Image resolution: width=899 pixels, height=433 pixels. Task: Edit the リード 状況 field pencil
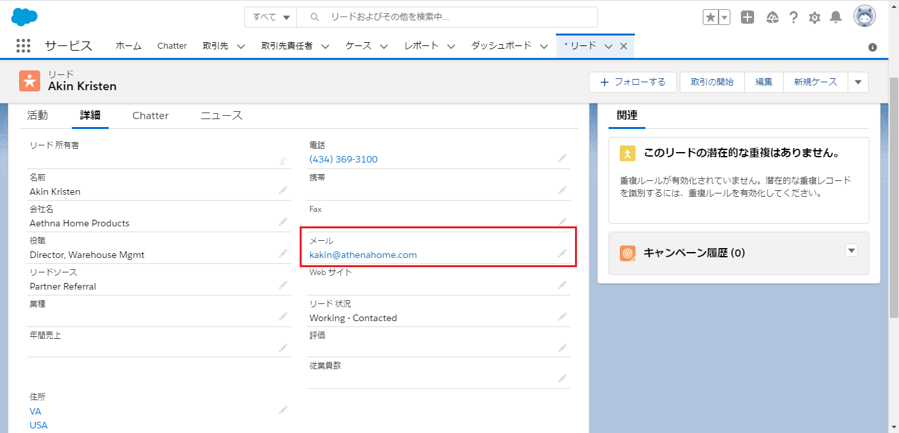pos(562,317)
